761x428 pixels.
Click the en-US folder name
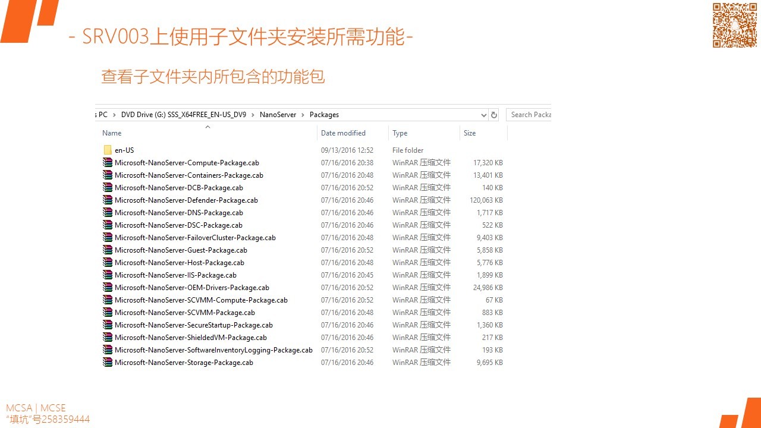click(124, 150)
